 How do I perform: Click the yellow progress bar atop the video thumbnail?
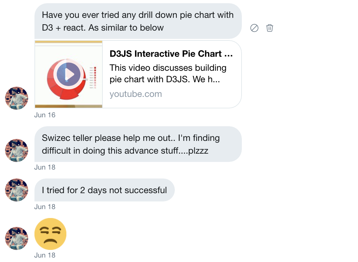[x=68, y=42]
